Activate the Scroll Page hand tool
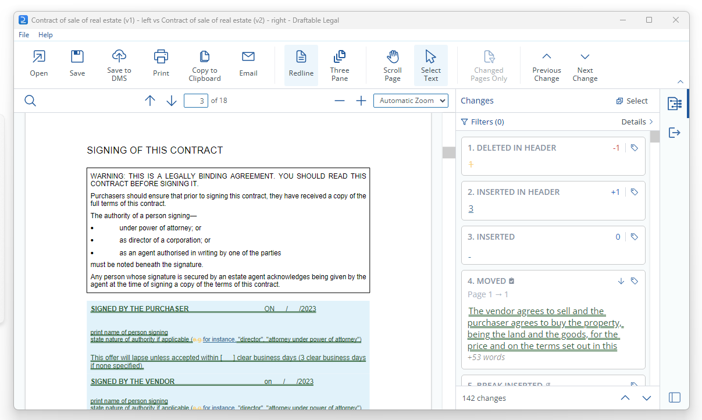This screenshot has height=420, width=702. point(393,65)
